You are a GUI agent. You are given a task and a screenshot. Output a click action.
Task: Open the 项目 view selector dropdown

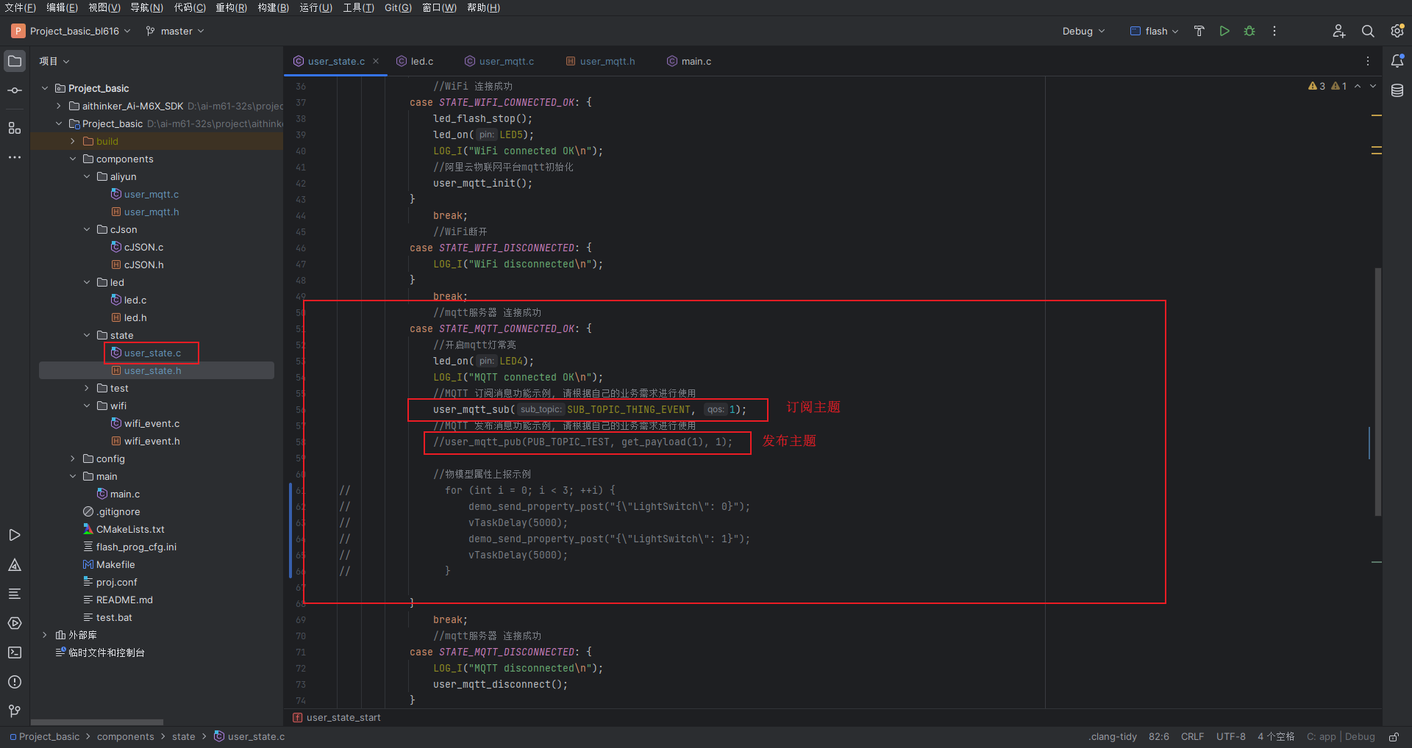click(x=54, y=61)
